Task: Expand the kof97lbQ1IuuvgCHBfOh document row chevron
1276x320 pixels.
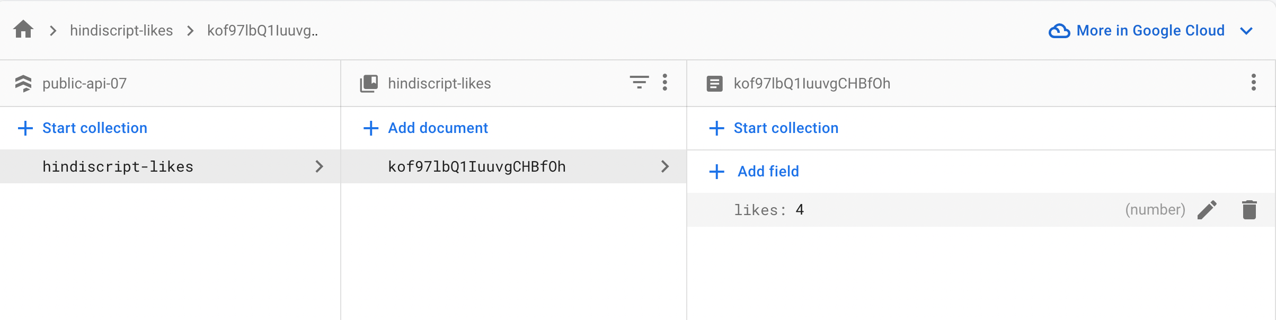Action: (665, 166)
